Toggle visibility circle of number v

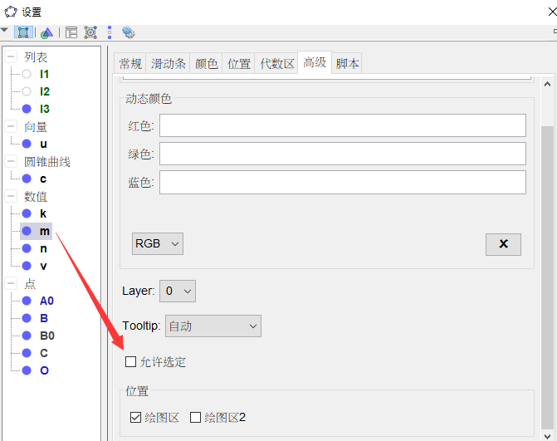tap(27, 266)
